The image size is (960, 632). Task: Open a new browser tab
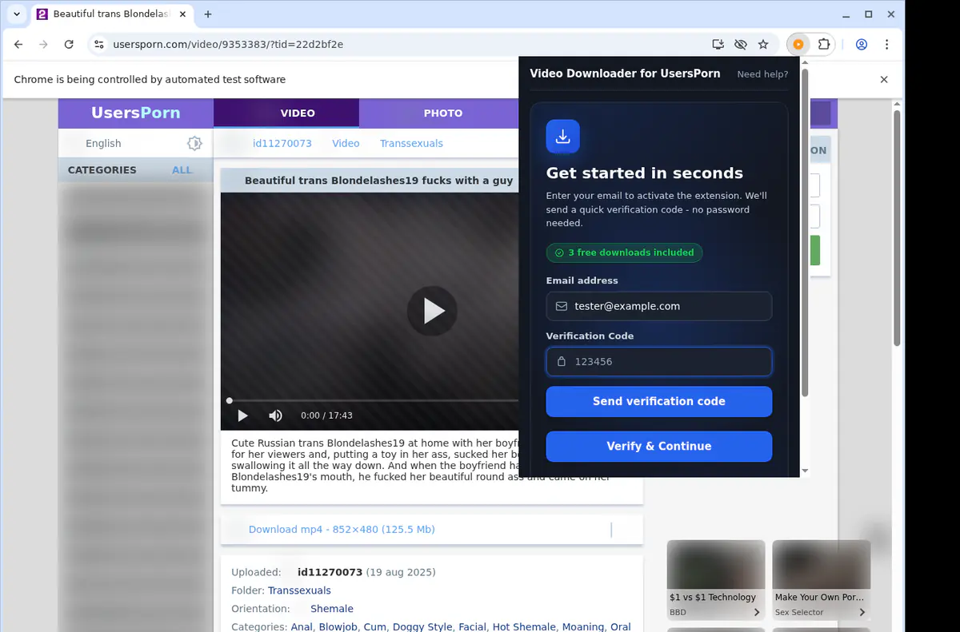pos(208,14)
